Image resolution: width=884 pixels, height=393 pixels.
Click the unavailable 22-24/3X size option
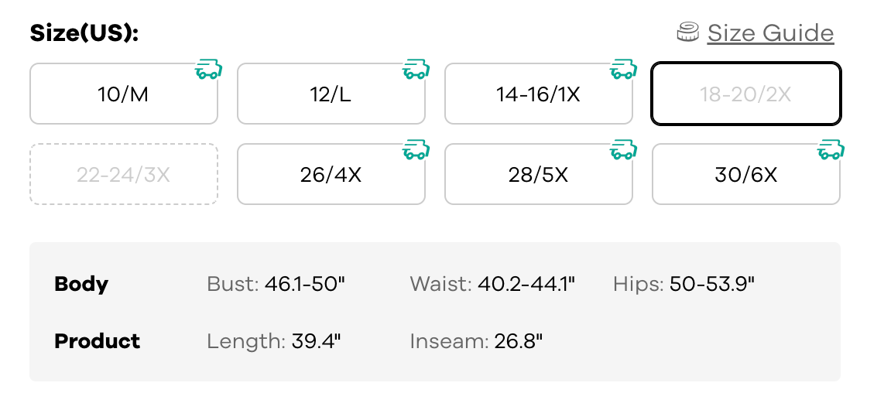point(123,174)
